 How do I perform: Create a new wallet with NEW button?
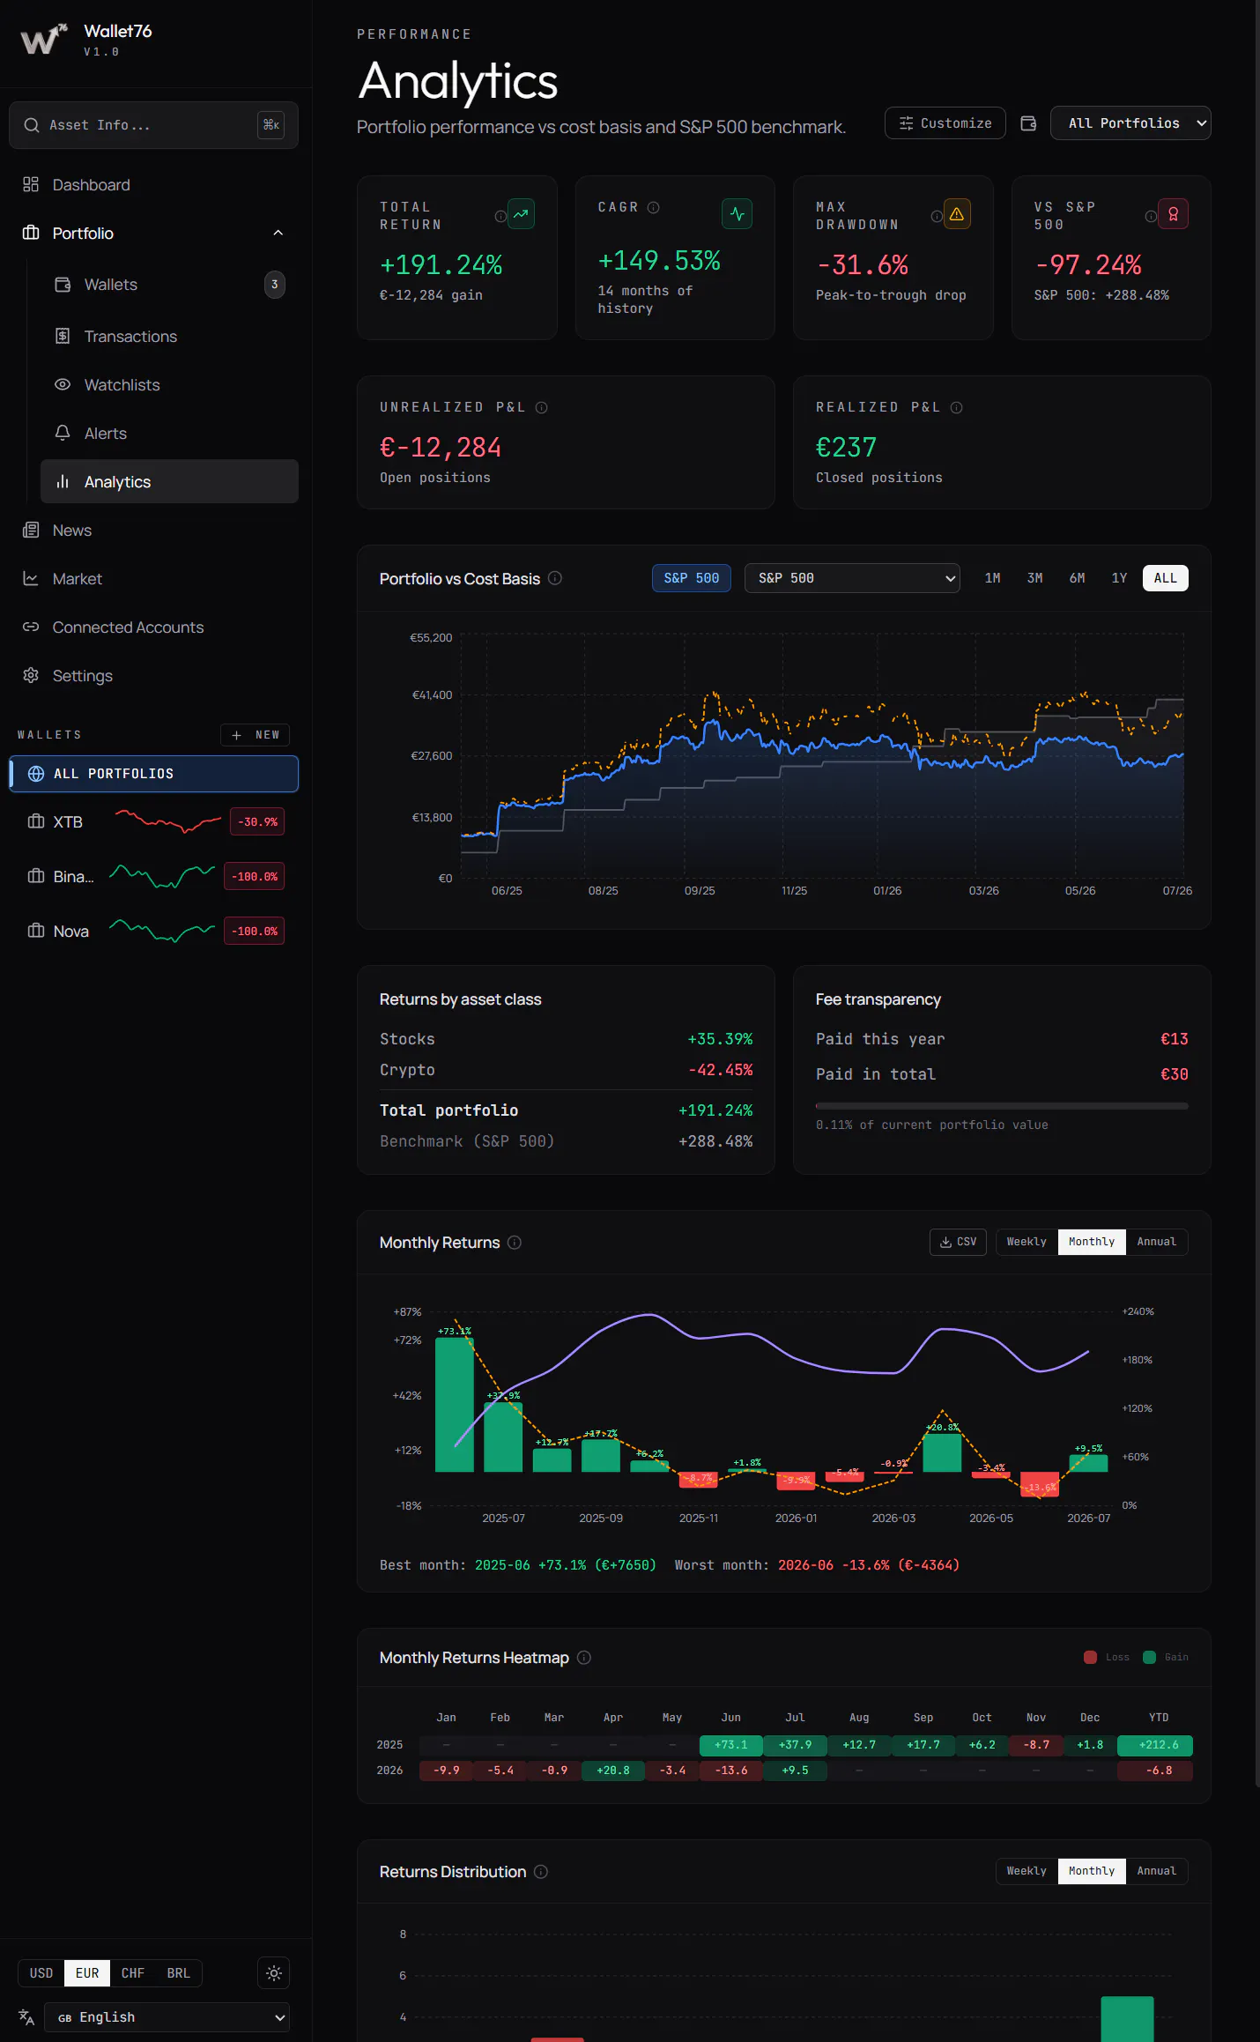pyautogui.click(x=255, y=735)
